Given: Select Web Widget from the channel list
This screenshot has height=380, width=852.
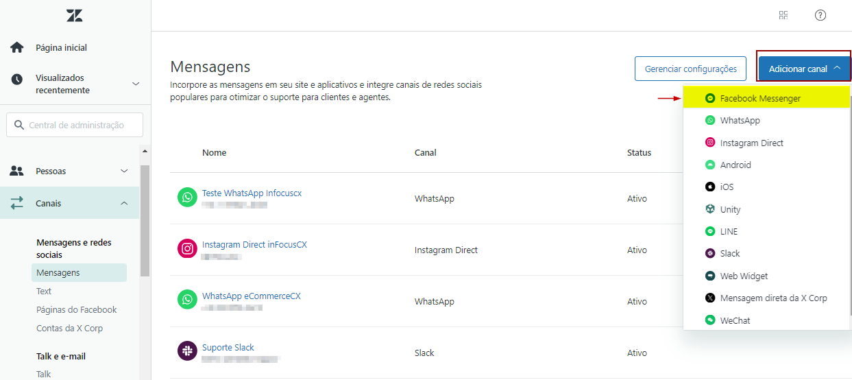Looking at the screenshot, I should pyautogui.click(x=744, y=276).
